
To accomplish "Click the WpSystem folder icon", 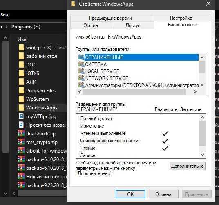I will [21, 99].
